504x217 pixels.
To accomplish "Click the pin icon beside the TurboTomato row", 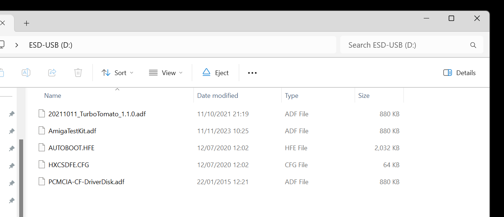I will [x=12, y=114].
